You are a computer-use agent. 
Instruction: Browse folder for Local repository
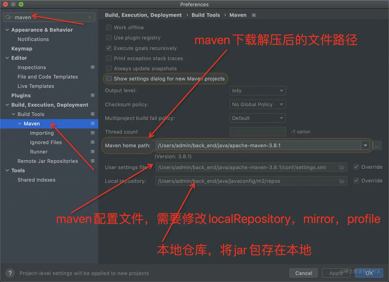coord(342,181)
